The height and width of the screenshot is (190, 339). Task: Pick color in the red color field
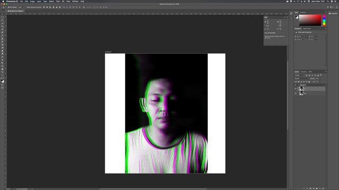(x=310, y=20)
